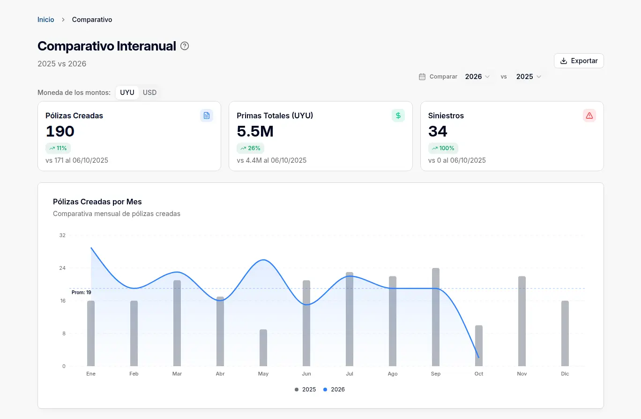Click the Exportar button

(579, 61)
